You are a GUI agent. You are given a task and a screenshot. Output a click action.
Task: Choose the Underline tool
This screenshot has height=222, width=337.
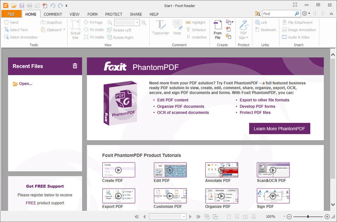197,37
